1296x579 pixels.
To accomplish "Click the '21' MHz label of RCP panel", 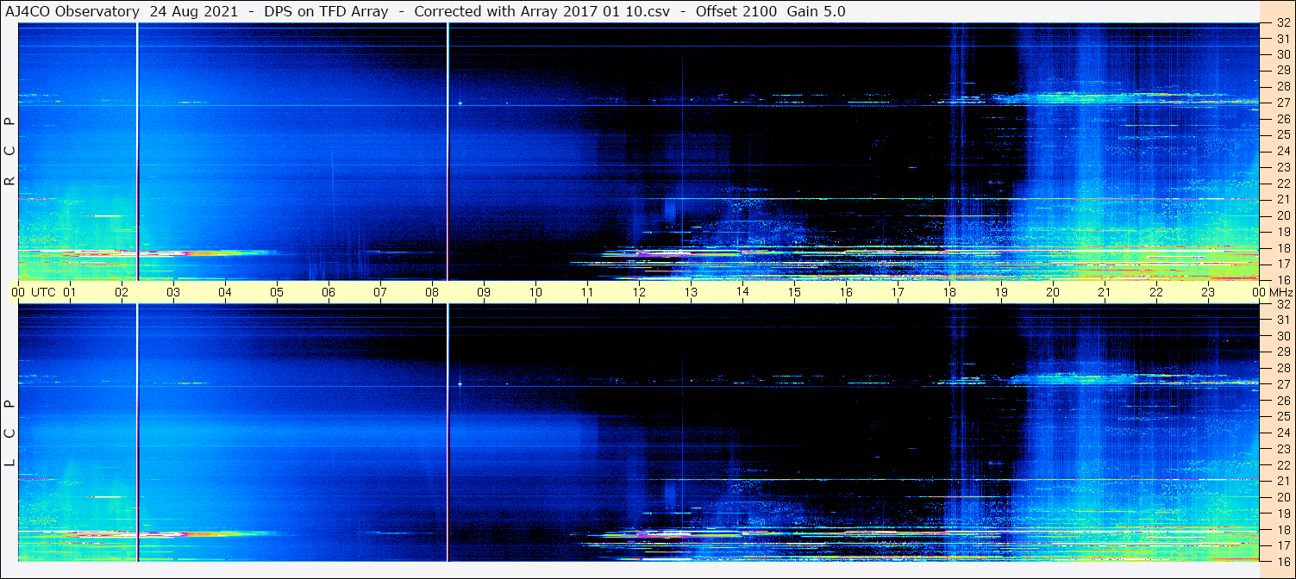I will [x=1282, y=199].
